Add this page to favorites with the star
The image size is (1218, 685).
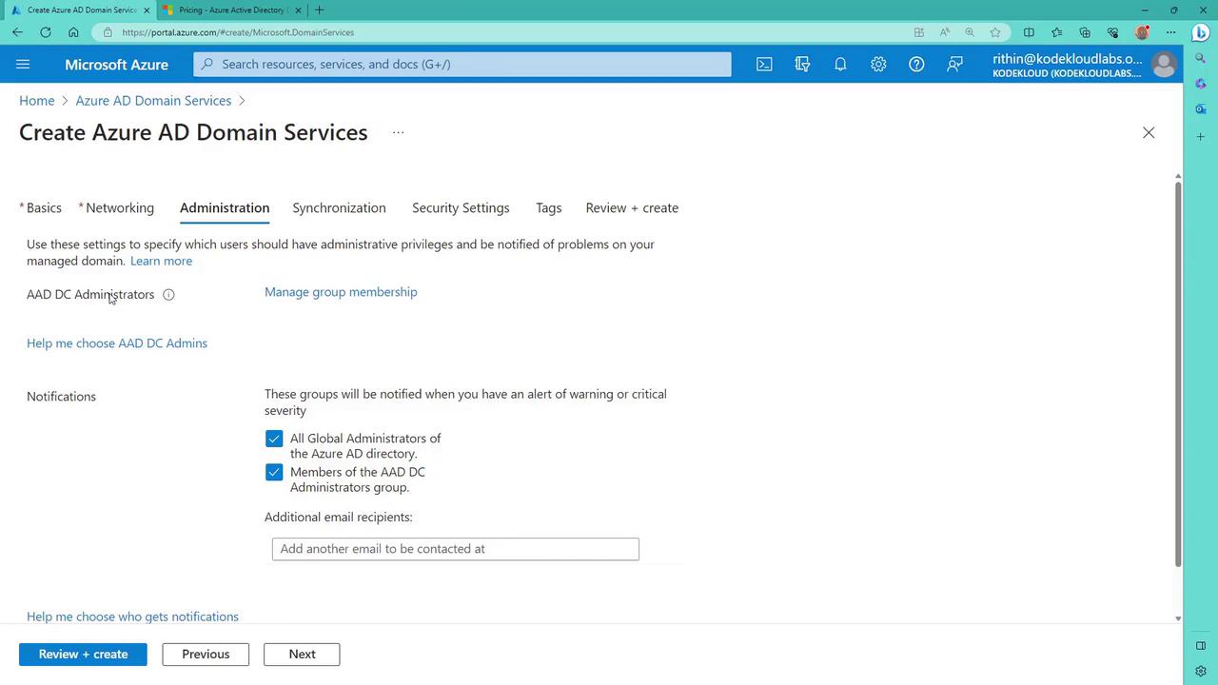coord(995,32)
